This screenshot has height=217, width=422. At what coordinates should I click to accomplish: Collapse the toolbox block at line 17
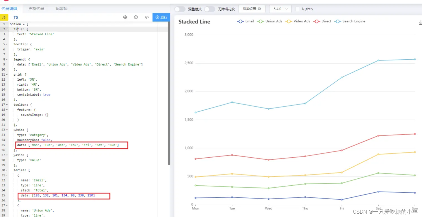(7, 105)
